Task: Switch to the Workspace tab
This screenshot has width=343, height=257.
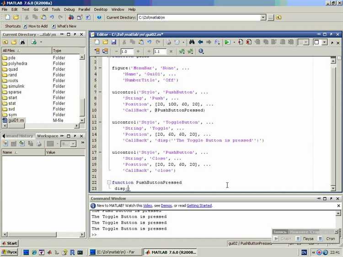Action: 48,136
